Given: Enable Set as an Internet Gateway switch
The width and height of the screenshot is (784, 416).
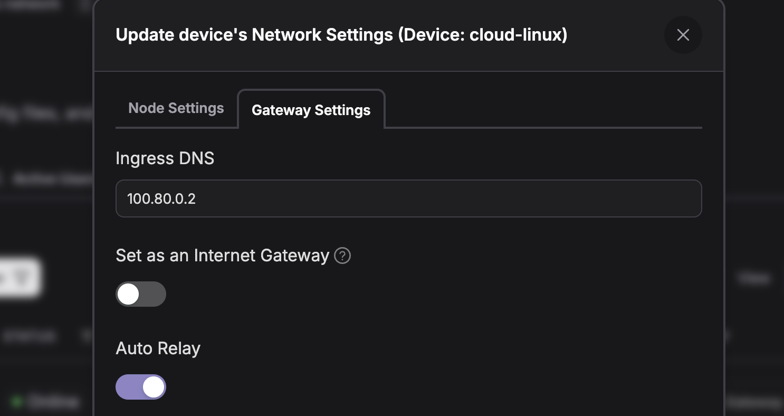Looking at the screenshot, I should (141, 294).
